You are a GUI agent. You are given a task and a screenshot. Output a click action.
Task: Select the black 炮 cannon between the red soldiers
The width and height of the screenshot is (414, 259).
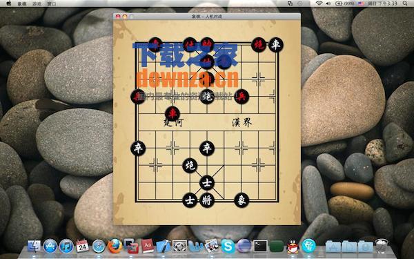[x=207, y=97]
